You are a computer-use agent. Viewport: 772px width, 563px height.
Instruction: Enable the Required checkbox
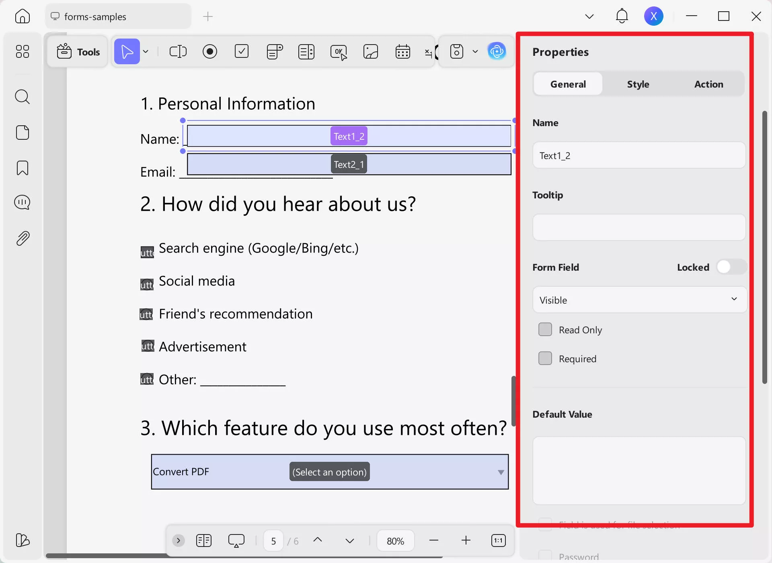(x=545, y=358)
